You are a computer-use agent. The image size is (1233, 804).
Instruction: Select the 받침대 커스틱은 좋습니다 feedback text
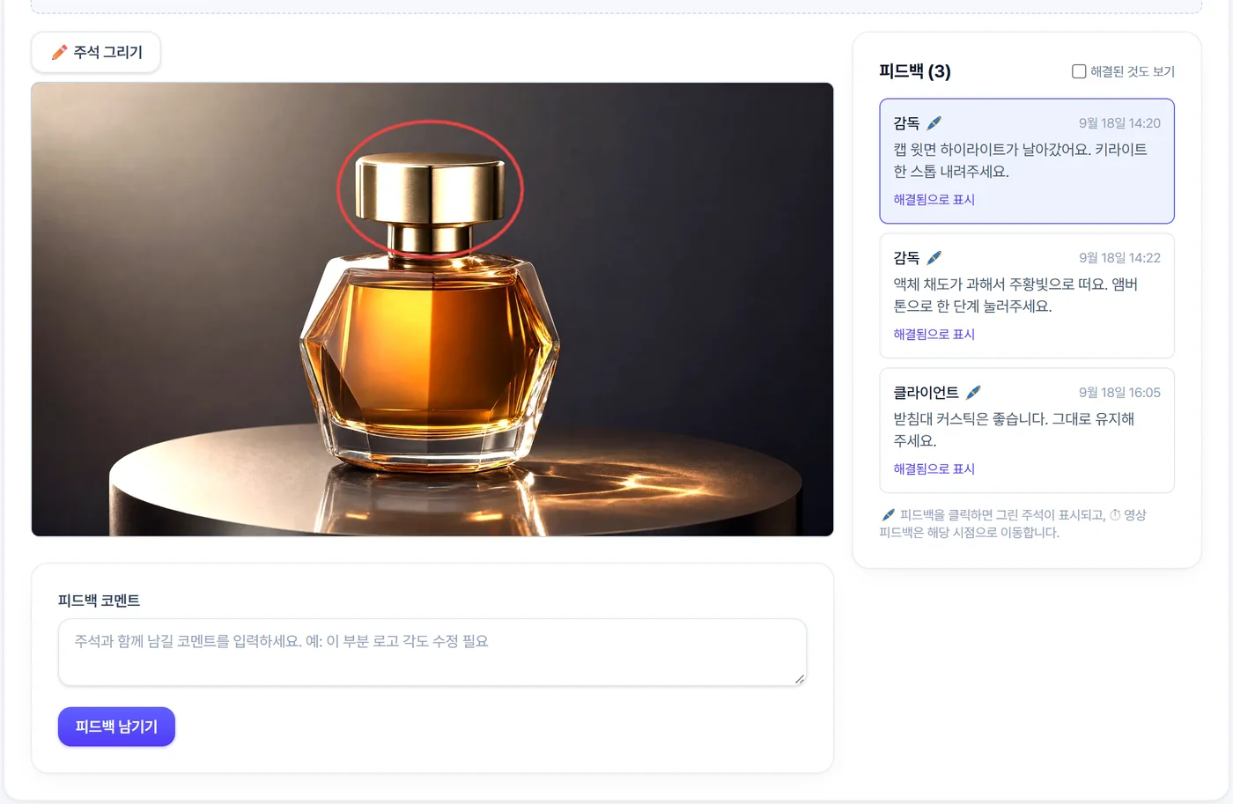pos(1014,430)
